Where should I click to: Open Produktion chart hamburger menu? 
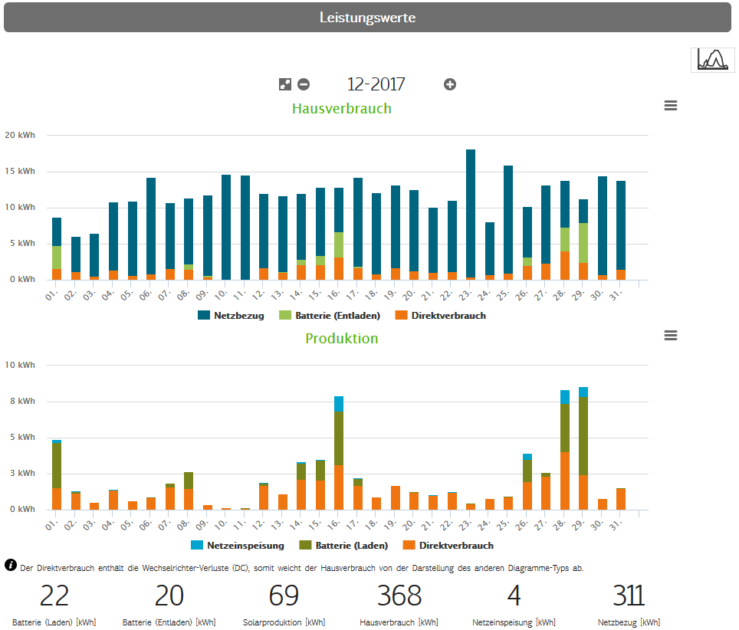(x=671, y=336)
